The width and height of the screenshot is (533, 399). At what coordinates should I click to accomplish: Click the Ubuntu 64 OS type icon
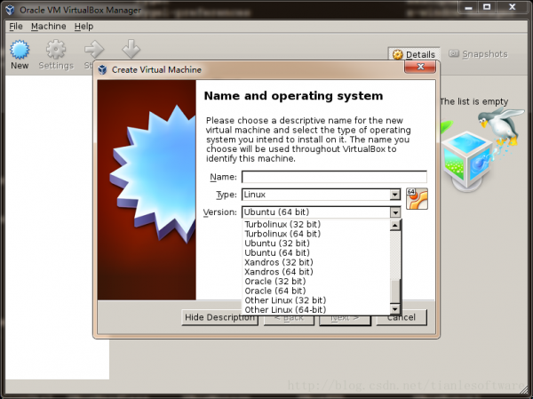(417, 199)
